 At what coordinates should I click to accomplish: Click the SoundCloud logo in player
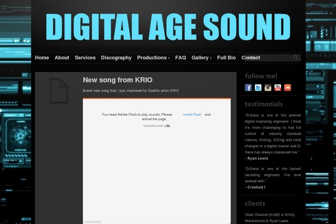click(x=157, y=126)
